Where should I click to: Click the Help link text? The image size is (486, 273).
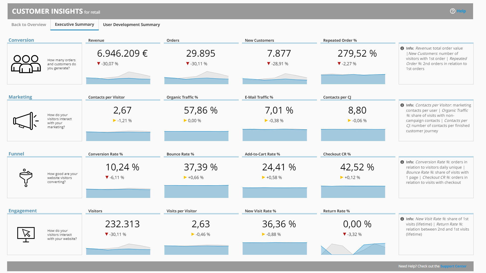461,11
